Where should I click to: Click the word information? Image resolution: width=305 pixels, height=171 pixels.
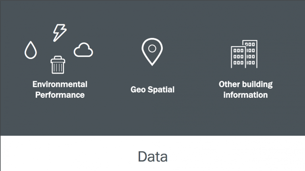[245, 95]
